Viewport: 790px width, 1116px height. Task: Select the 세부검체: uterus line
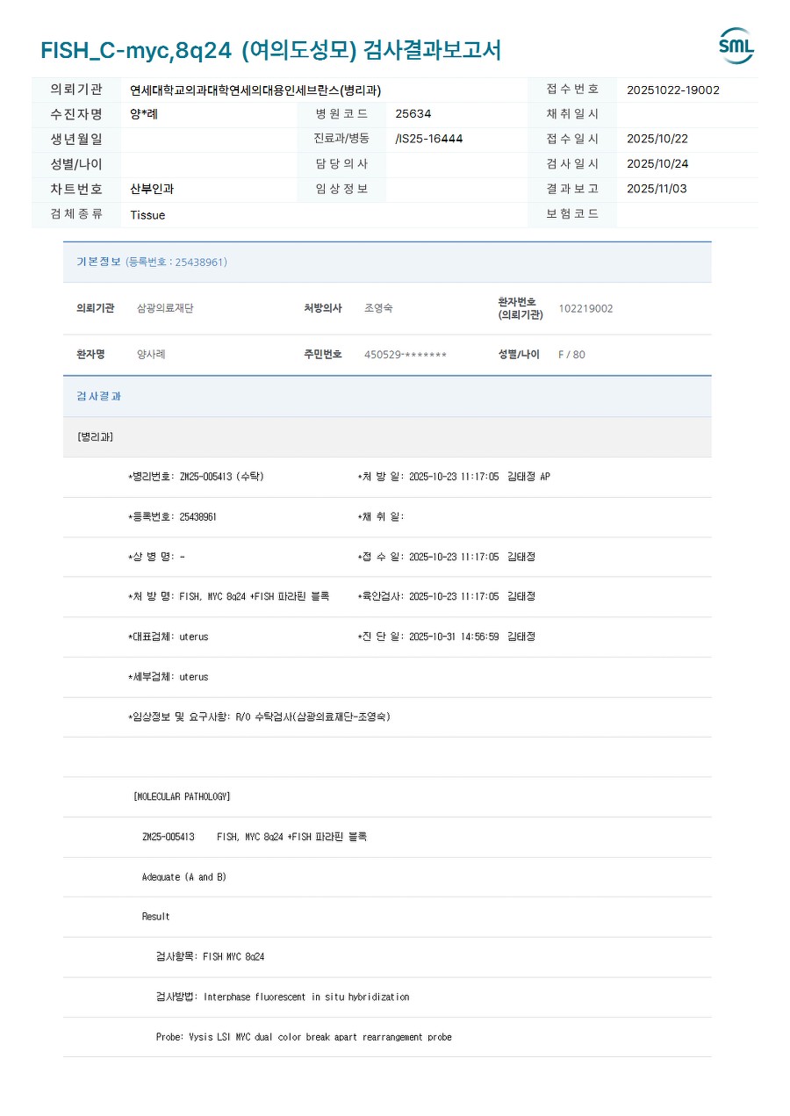coord(169,677)
